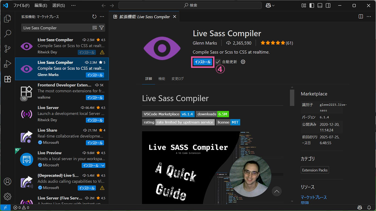The width and height of the screenshot is (376, 211).
Task: Open the マーケットプレース resource link
Action: [314, 197]
